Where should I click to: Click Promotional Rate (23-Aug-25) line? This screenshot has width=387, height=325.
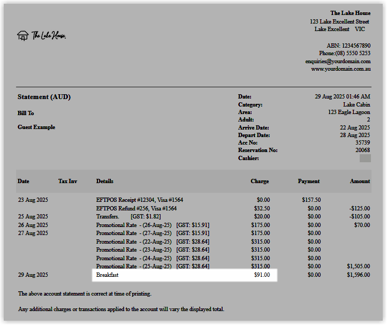click(x=153, y=250)
